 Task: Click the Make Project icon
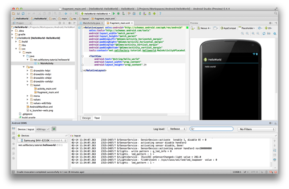(x=76, y=14)
